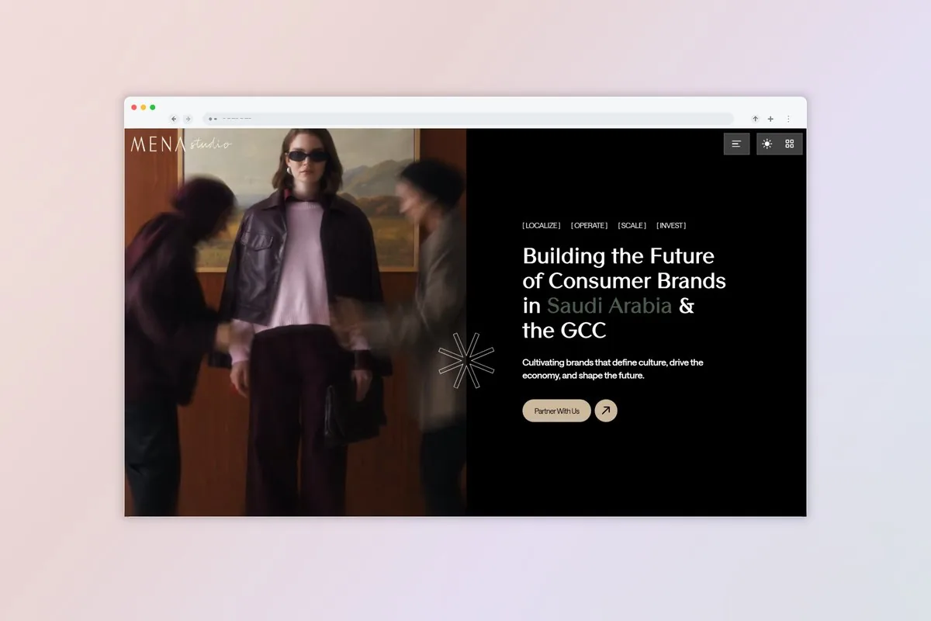This screenshot has width=931, height=621.
Task: Open a new tab with plus icon
Action: tap(770, 119)
